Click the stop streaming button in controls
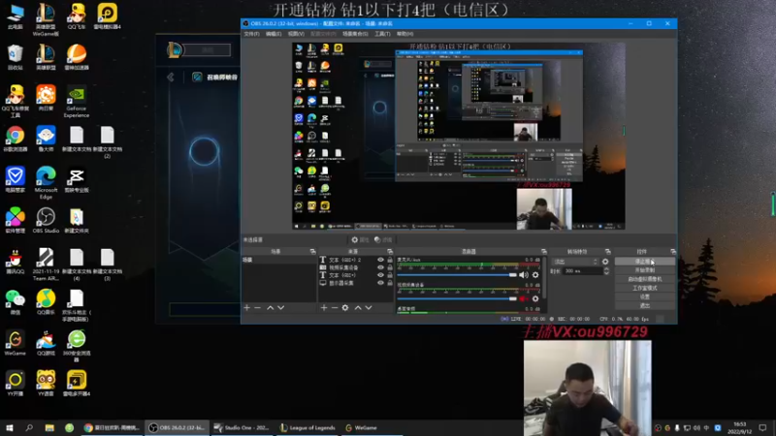Image resolution: width=776 pixels, height=436 pixels. 644,262
